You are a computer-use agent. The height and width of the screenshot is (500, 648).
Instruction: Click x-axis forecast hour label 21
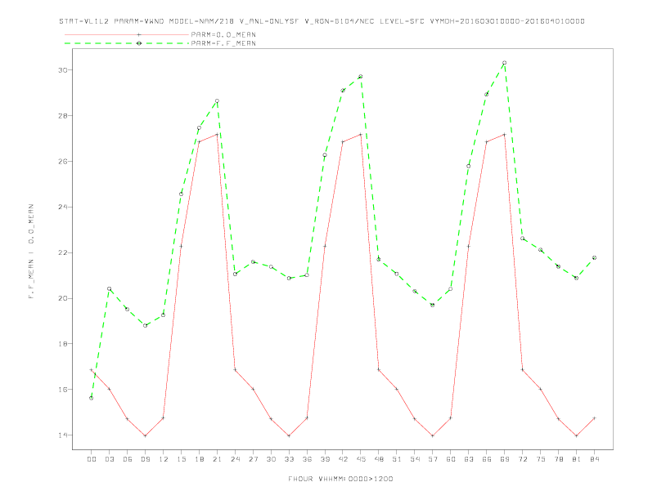click(217, 459)
